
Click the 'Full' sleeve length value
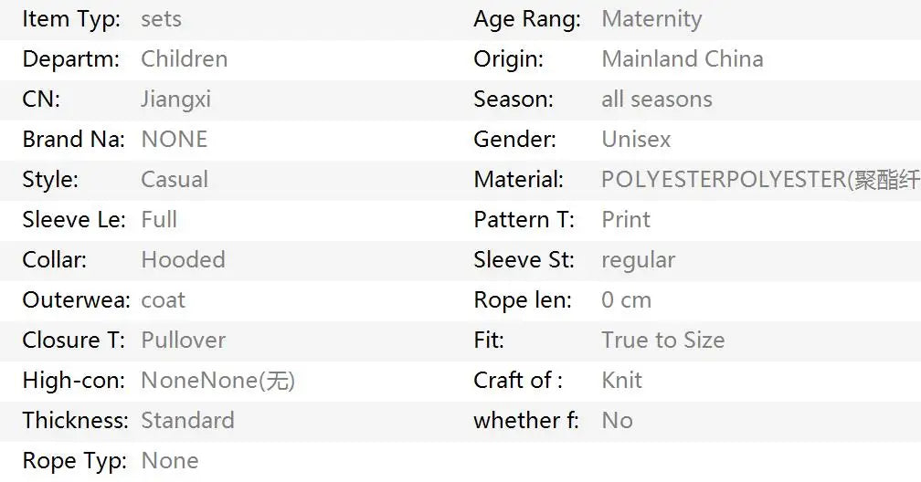pyautogui.click(x=159, y=220)
